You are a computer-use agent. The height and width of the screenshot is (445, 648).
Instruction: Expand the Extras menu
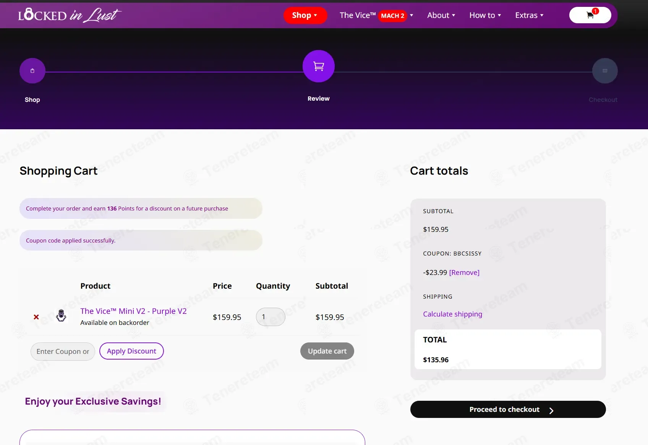pyautogui.click(x=529, y=15)
